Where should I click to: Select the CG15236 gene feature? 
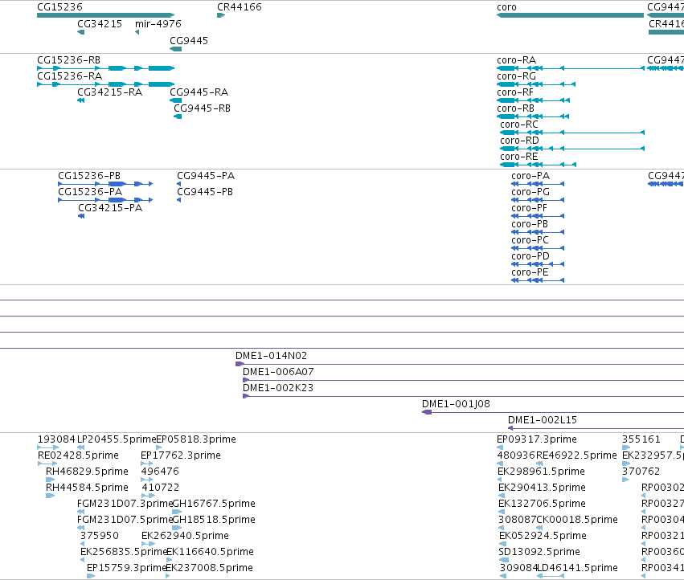pos(105,15)
